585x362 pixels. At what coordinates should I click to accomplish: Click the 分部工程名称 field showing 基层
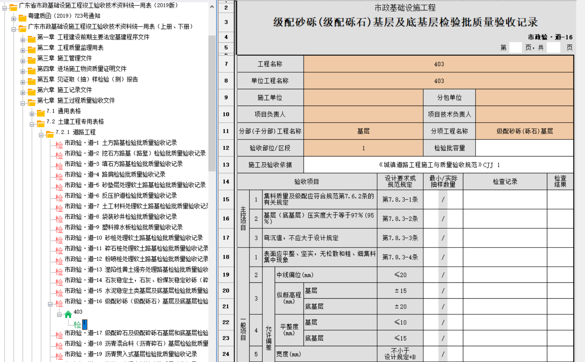coord(363,131)
